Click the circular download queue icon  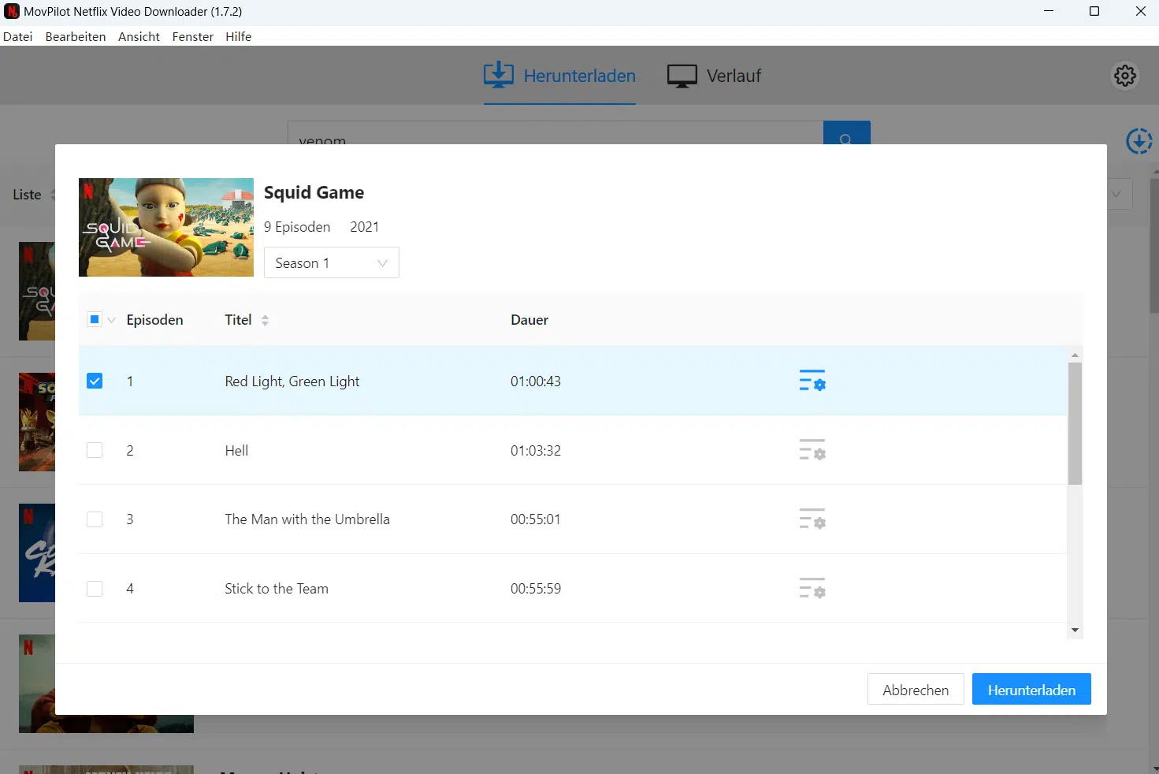coord(1139,142)
